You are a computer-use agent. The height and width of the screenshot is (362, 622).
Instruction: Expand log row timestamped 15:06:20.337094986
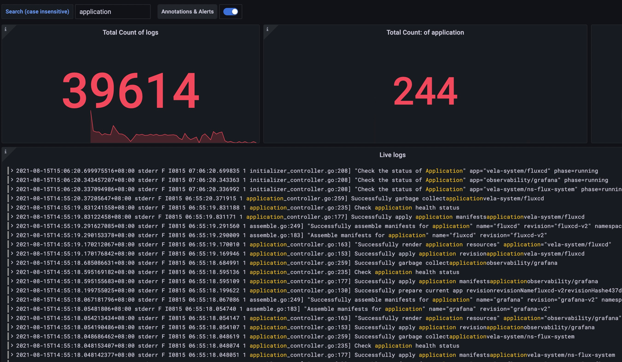click(x=12, y=189)
